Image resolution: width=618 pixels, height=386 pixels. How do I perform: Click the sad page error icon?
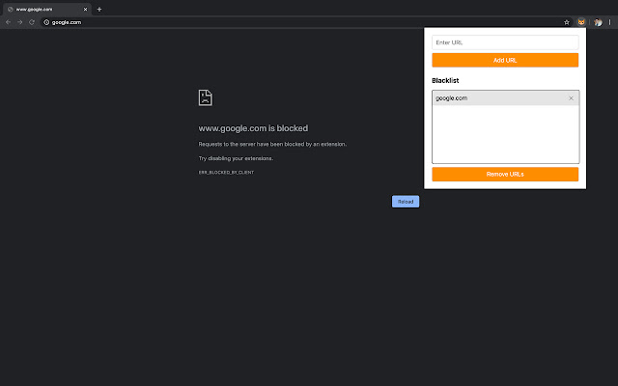tap(206, 97)
